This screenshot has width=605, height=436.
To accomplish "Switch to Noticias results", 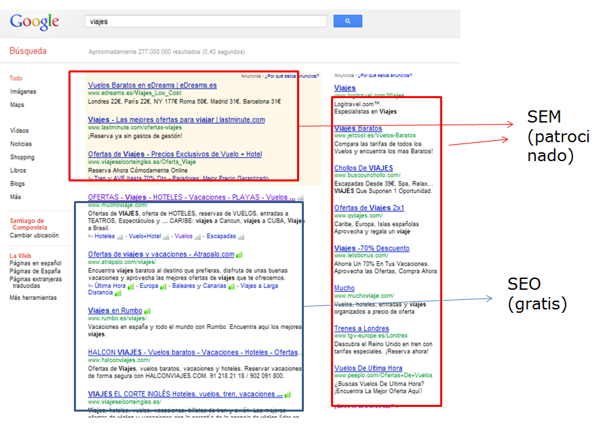I will [21, 144].
